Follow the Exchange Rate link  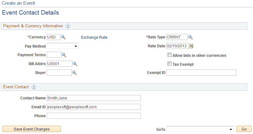click(x=94, y=37)
